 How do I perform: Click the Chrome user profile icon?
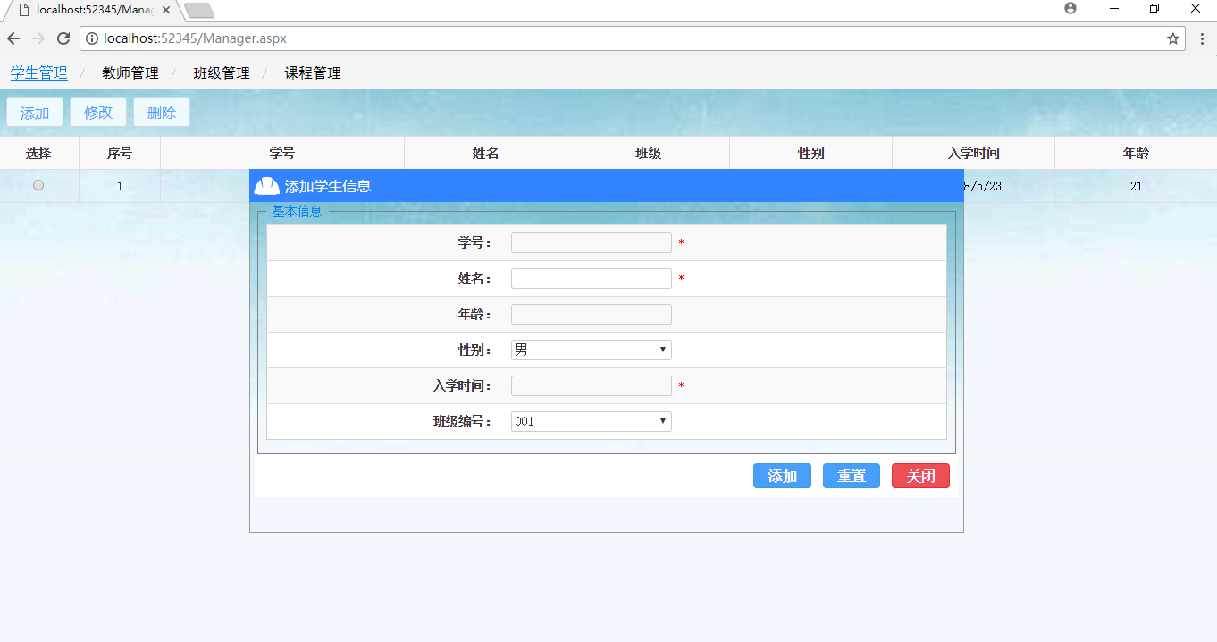point(1070,8)
